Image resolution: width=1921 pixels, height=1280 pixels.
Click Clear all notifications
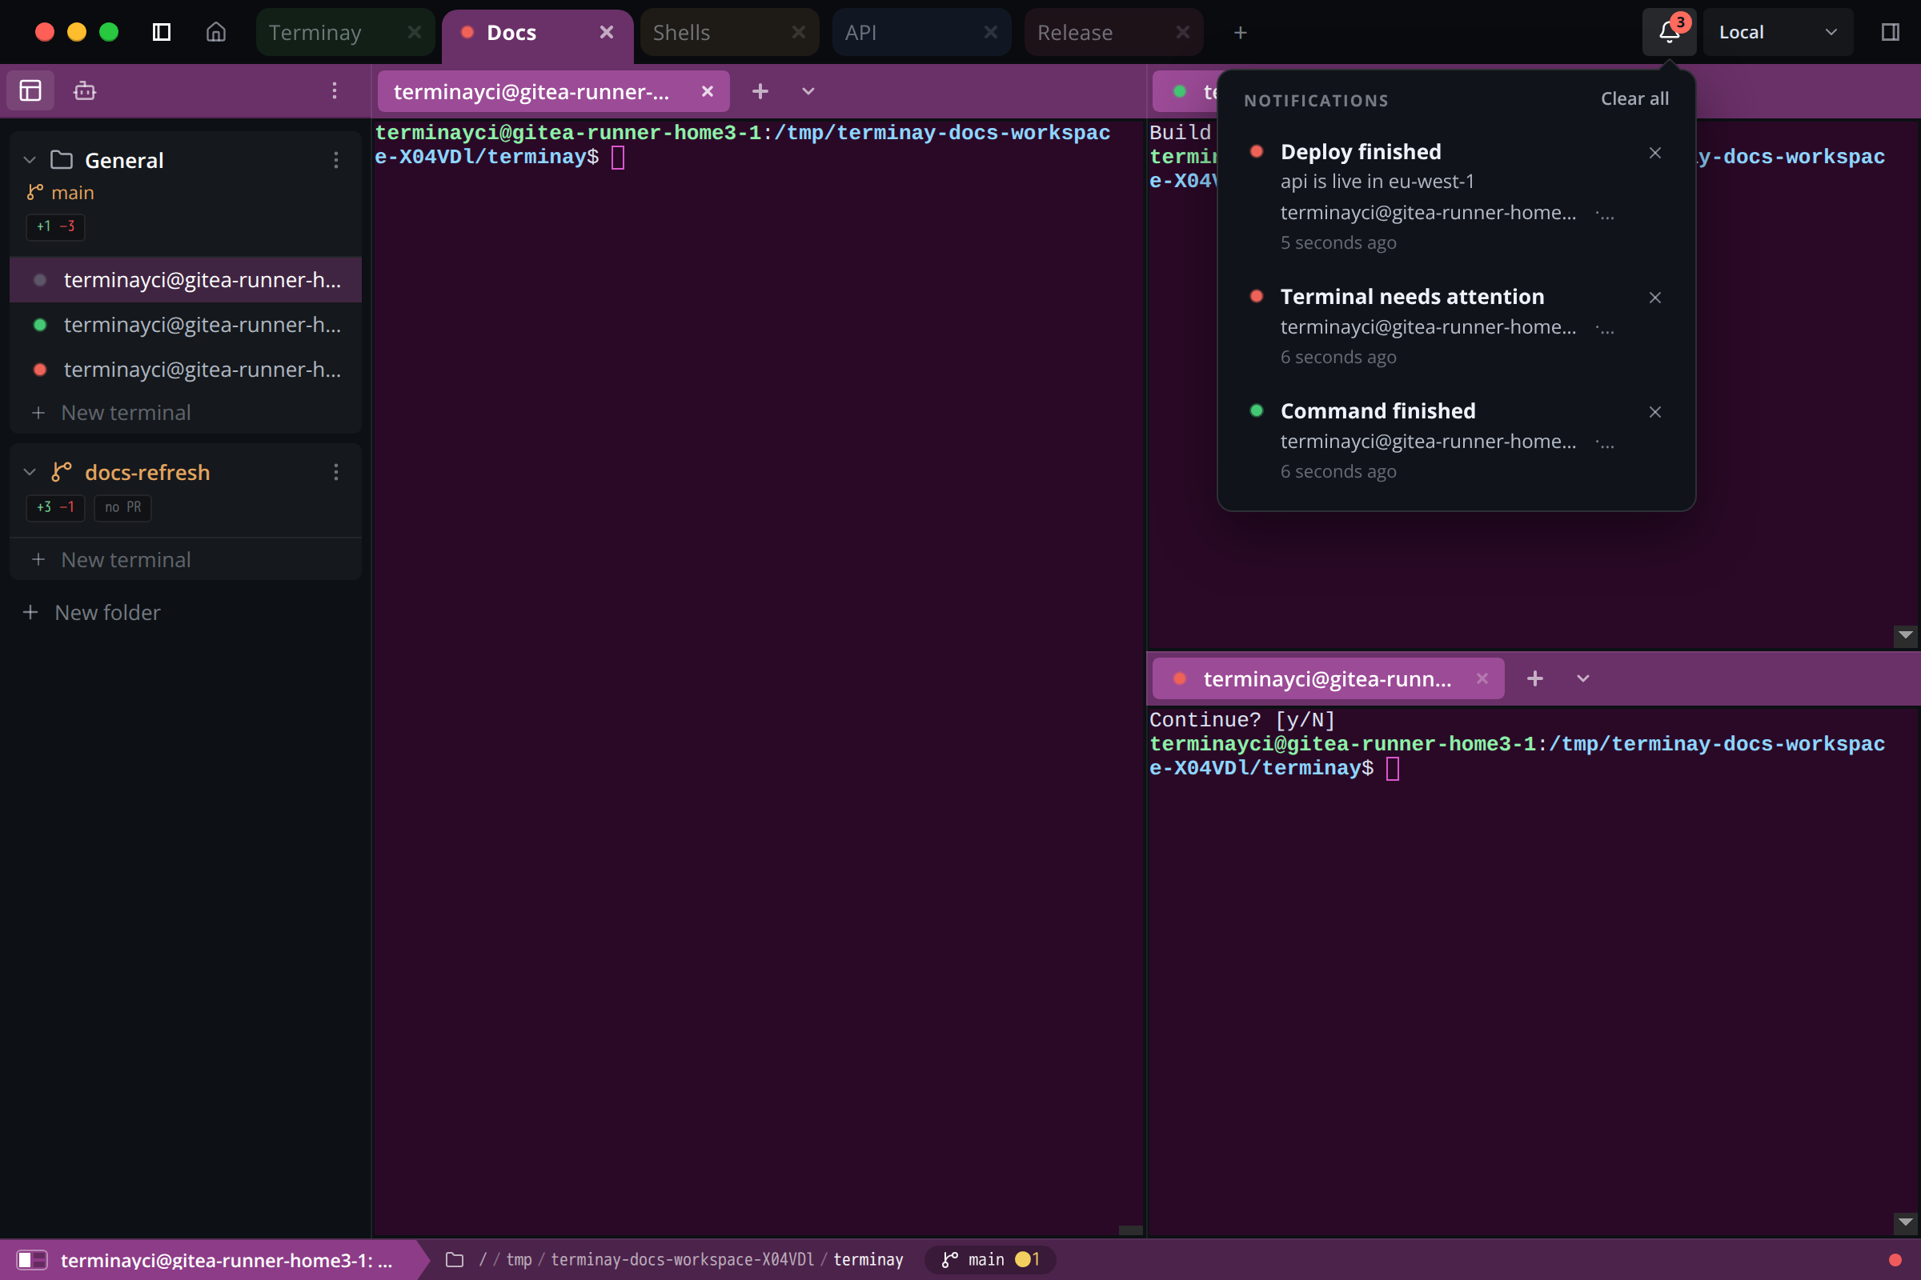(x=1634, y=98)
